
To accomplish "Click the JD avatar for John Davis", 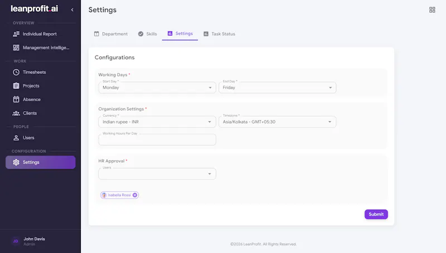I will tap(16, 241).
